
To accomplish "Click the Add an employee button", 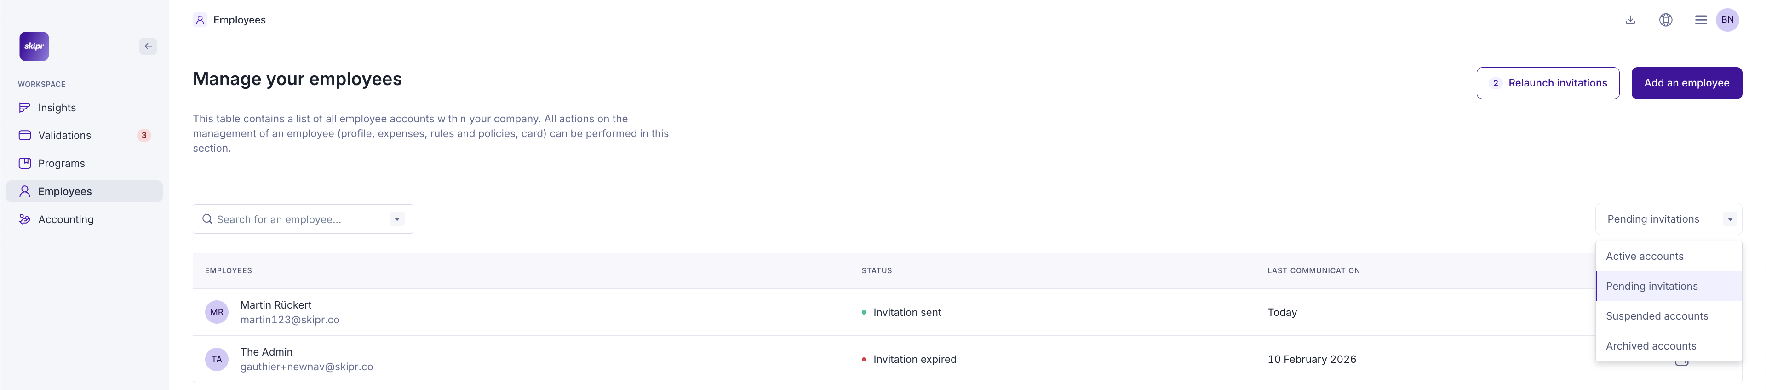I will tap(1686, 83).
